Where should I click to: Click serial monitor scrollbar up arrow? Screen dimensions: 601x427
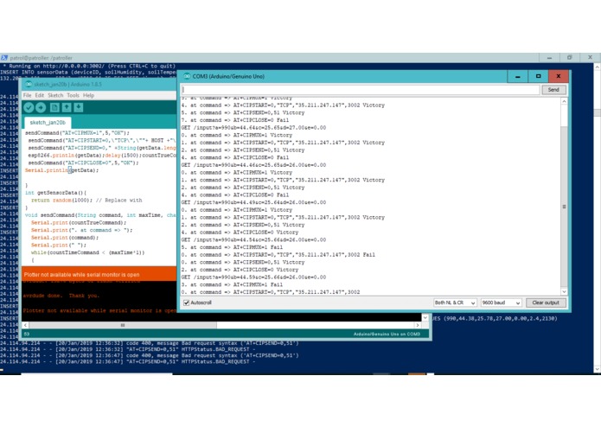pos(564,101)
